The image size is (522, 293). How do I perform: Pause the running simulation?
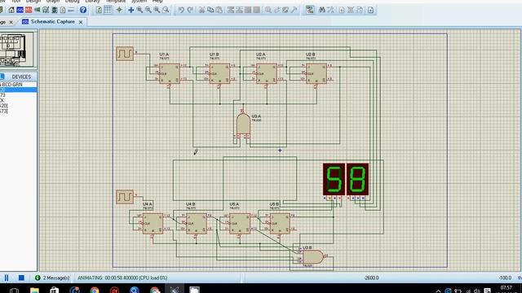(x=7, y=278)
